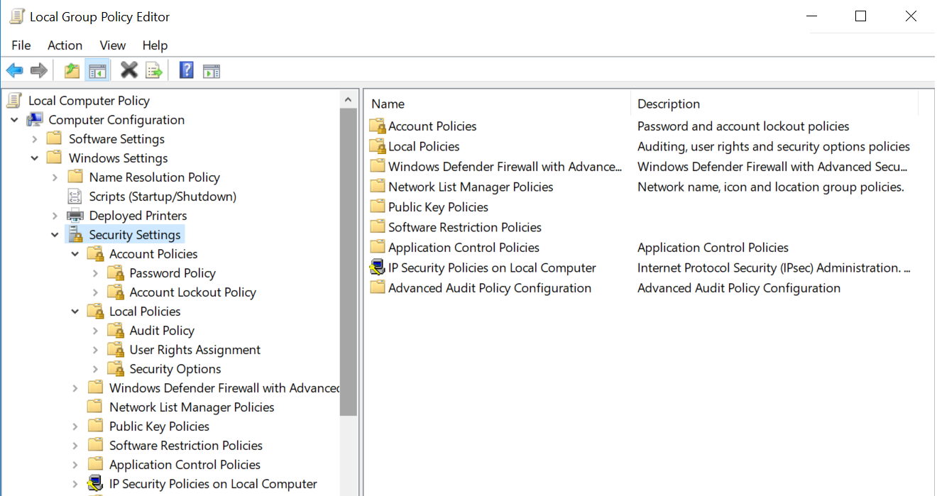This screenshot has width=937, height=496.
Task: Select Name Resolution Policy in the tree
Action: [154, 177]
